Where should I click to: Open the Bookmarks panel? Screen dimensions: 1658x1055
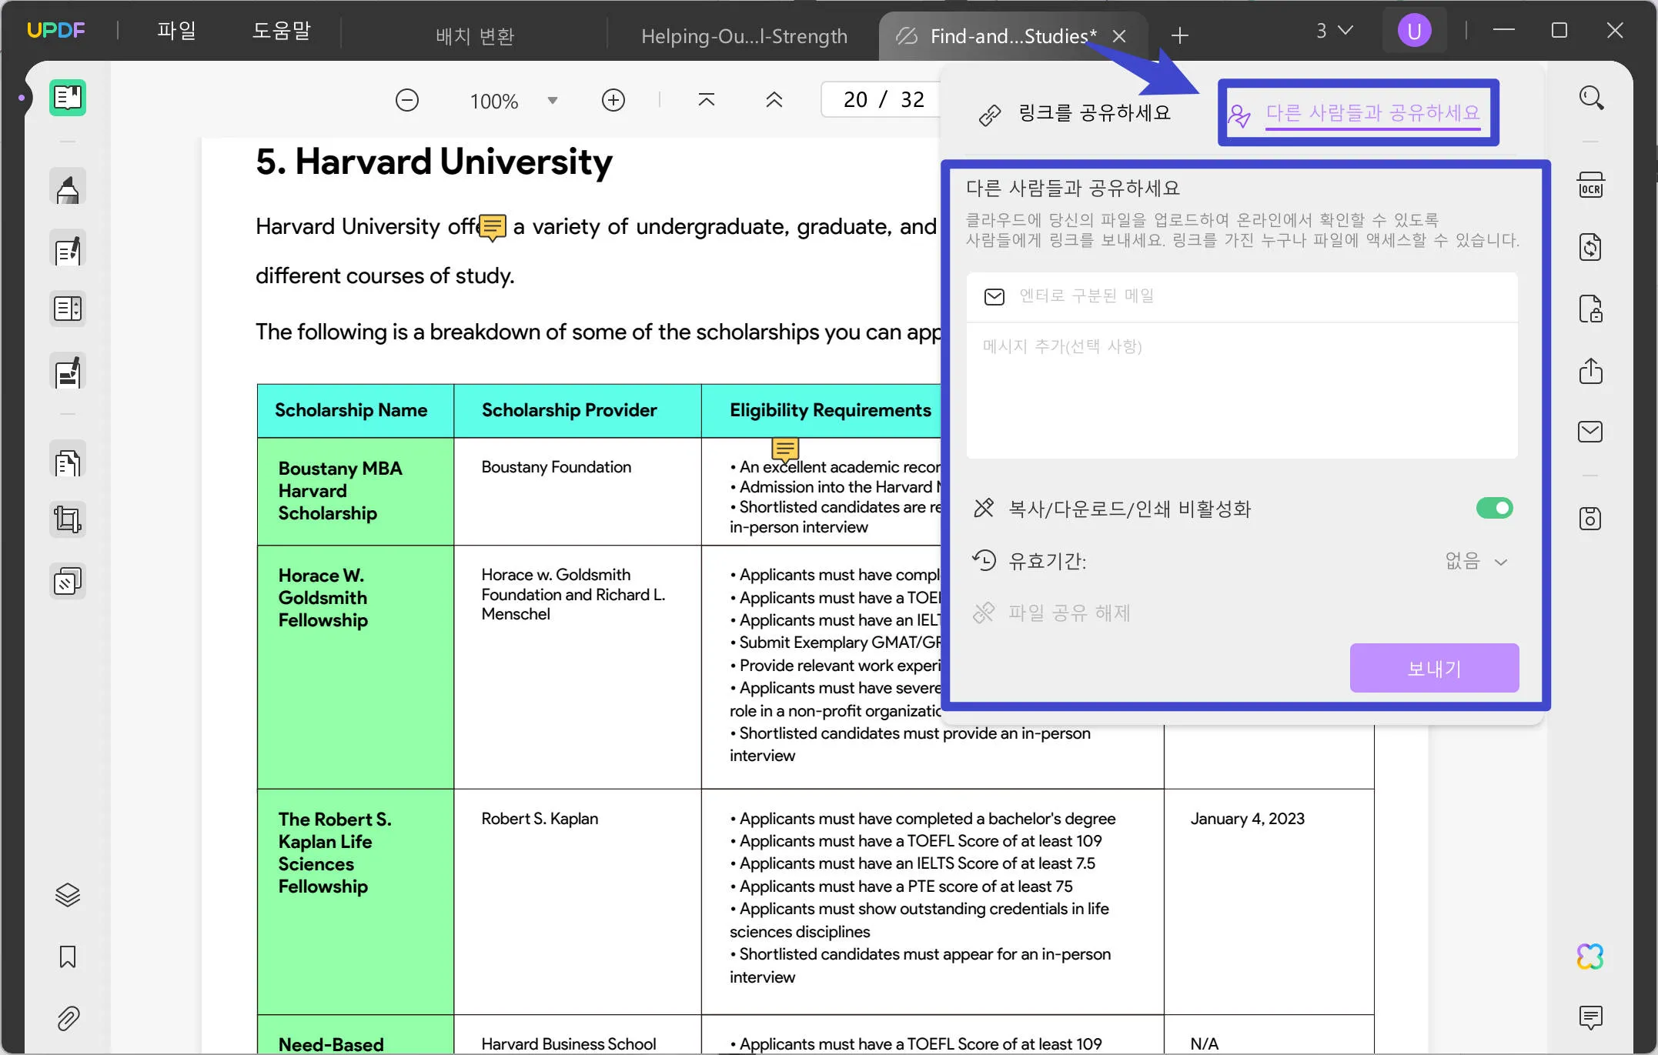point(68,957)
